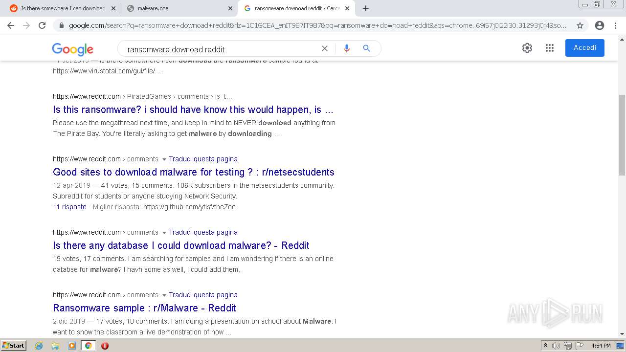Viewport: 626px width, 352px height.
Task: Open a new tab with plus button
Action: pyautogui.click(x=366, y=8)
